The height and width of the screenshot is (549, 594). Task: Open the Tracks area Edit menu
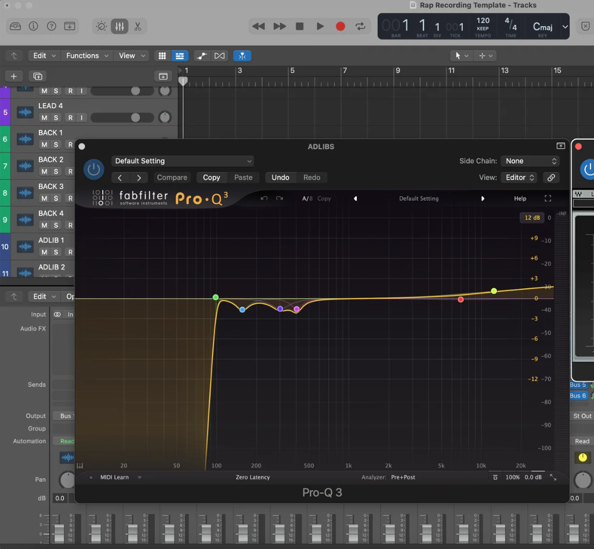click(x=44, y=56)
